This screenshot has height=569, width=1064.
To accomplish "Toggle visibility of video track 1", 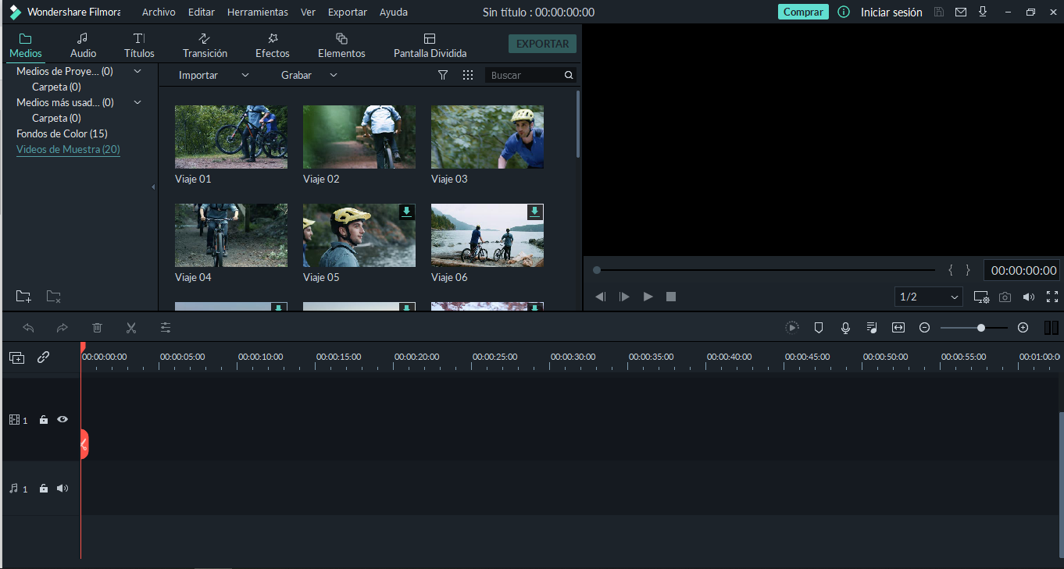I will click(x=62, y=420).
